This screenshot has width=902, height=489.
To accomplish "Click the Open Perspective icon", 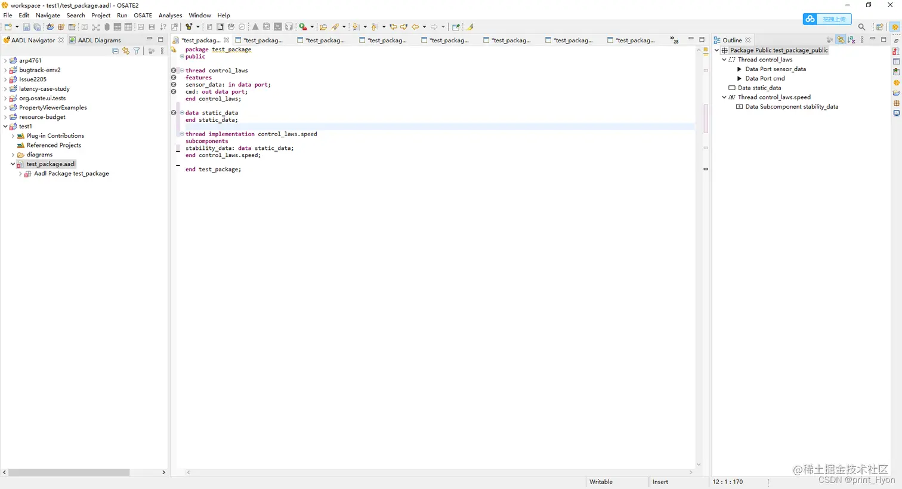I will pos(879,27).
